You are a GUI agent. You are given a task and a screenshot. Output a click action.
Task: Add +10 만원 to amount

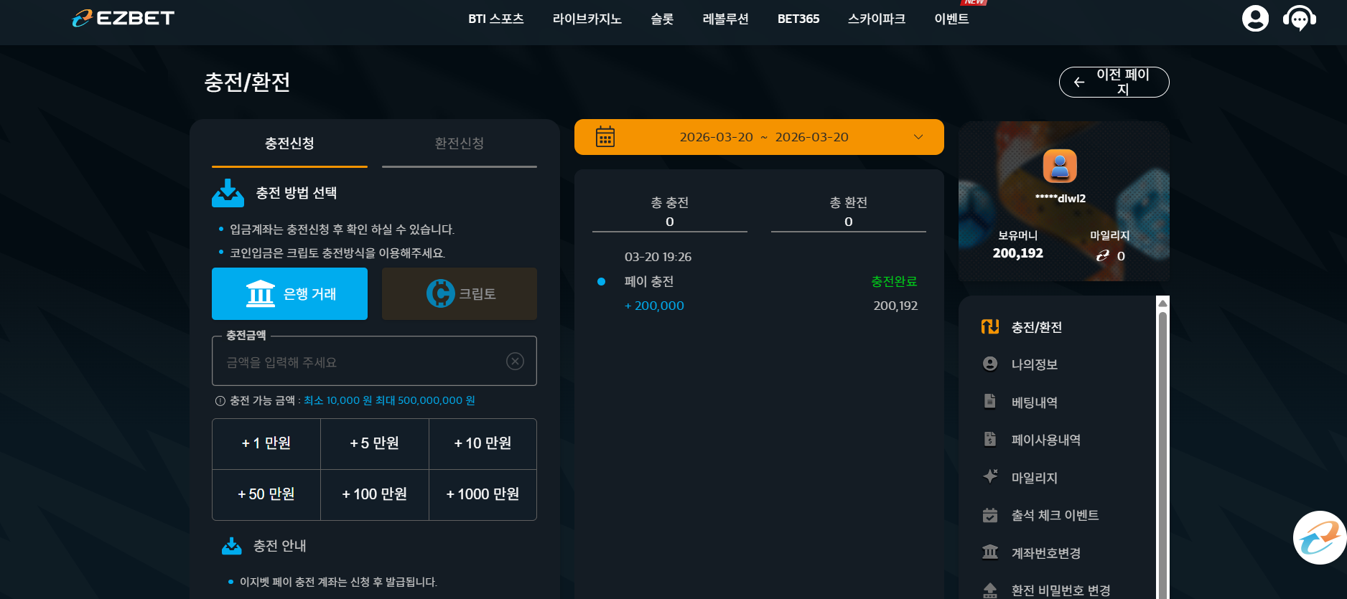tap(483, 443)
